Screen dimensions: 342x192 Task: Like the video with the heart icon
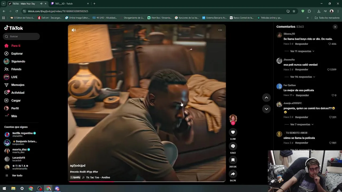pos(233,132)
